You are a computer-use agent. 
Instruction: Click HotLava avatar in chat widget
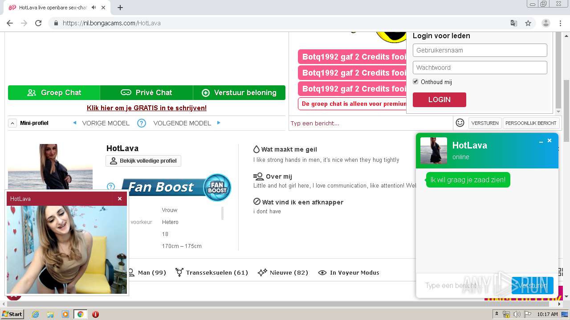click(434, 151)
